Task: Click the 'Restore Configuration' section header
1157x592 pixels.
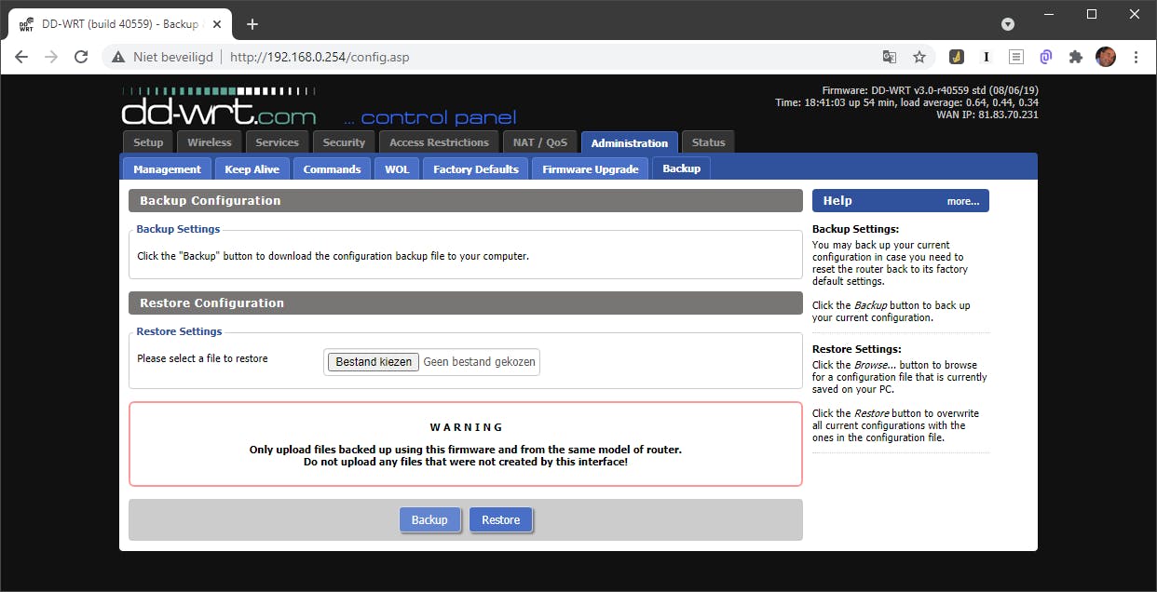Action: [x=465, y=303]
